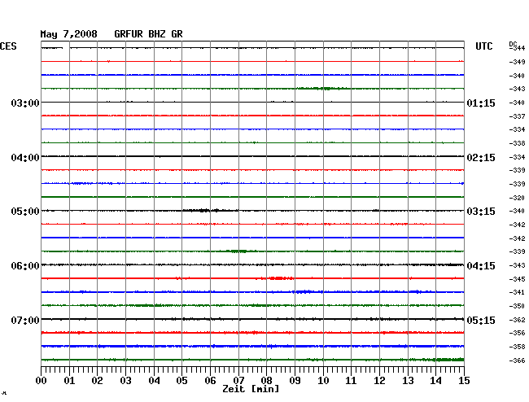Click the "03:00" local time label
Viewport: 529px width, 402px height.
click(25, 103)
